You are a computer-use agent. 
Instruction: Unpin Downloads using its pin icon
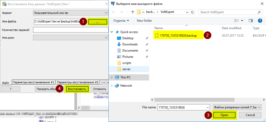[147, 44]
